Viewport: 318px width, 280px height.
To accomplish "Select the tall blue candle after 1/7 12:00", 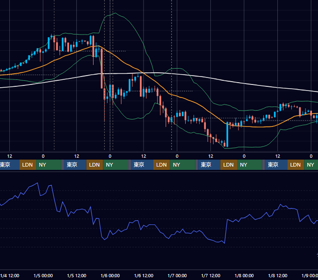I will coord(227,134).
